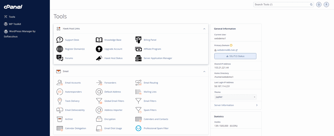
Task: Click the Support Desk speech bubble icon
Action: pyautogui.click(x=60, y=40)
